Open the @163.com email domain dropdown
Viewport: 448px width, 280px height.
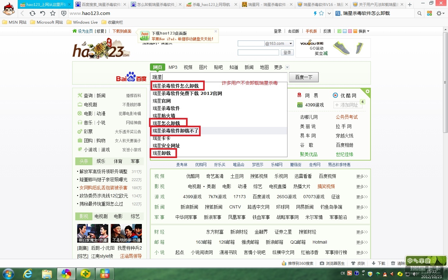pos(291,44)
